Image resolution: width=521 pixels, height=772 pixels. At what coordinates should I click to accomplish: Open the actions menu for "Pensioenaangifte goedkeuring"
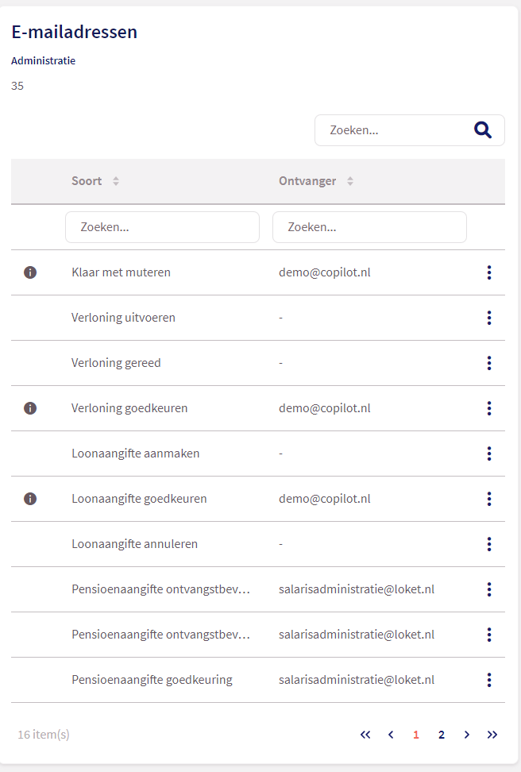pos(489,680)
